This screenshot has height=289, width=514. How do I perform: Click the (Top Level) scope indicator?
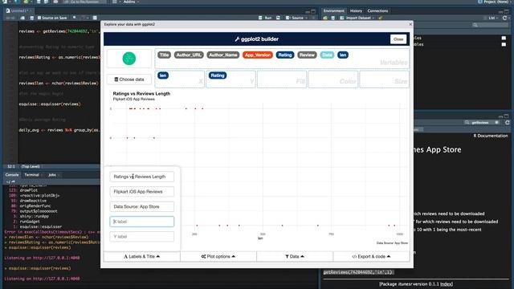[31, 166]
